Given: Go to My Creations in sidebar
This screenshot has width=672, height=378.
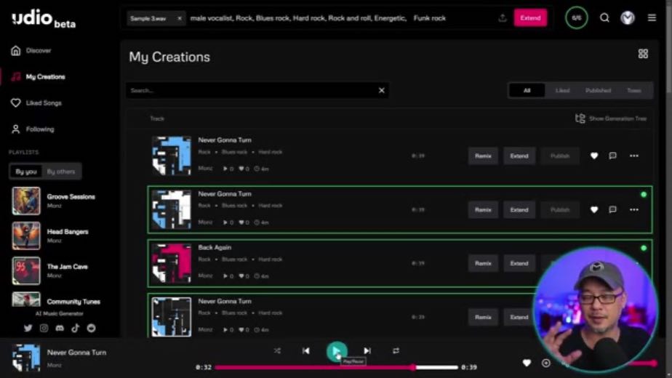Looking at the screenshot, I should pos(38,77).
